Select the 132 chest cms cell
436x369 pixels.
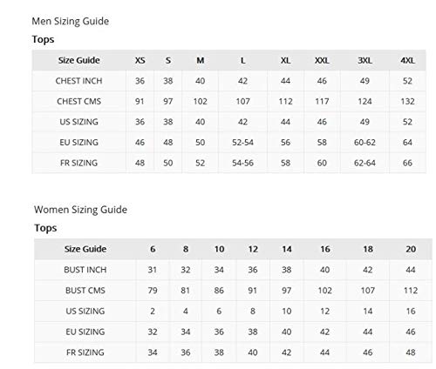[x=407, y=101]
